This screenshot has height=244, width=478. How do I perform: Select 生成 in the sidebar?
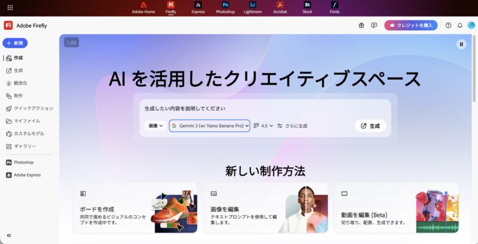(x=14, y=70)
